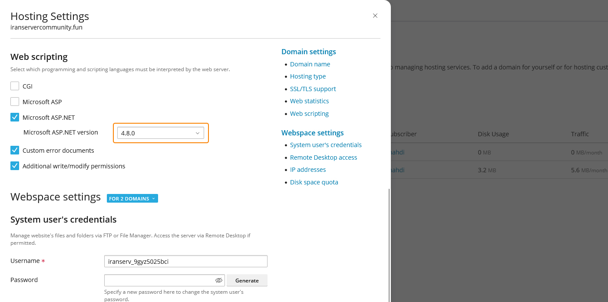Viewport: 608px width, 302px height.
Task: Jump to Web scripting link
Action: tap(310, 114)
